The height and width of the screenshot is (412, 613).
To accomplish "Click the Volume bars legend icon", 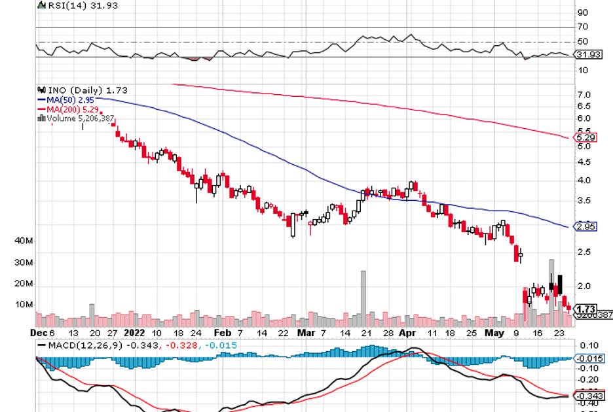I will coord(42,118).
